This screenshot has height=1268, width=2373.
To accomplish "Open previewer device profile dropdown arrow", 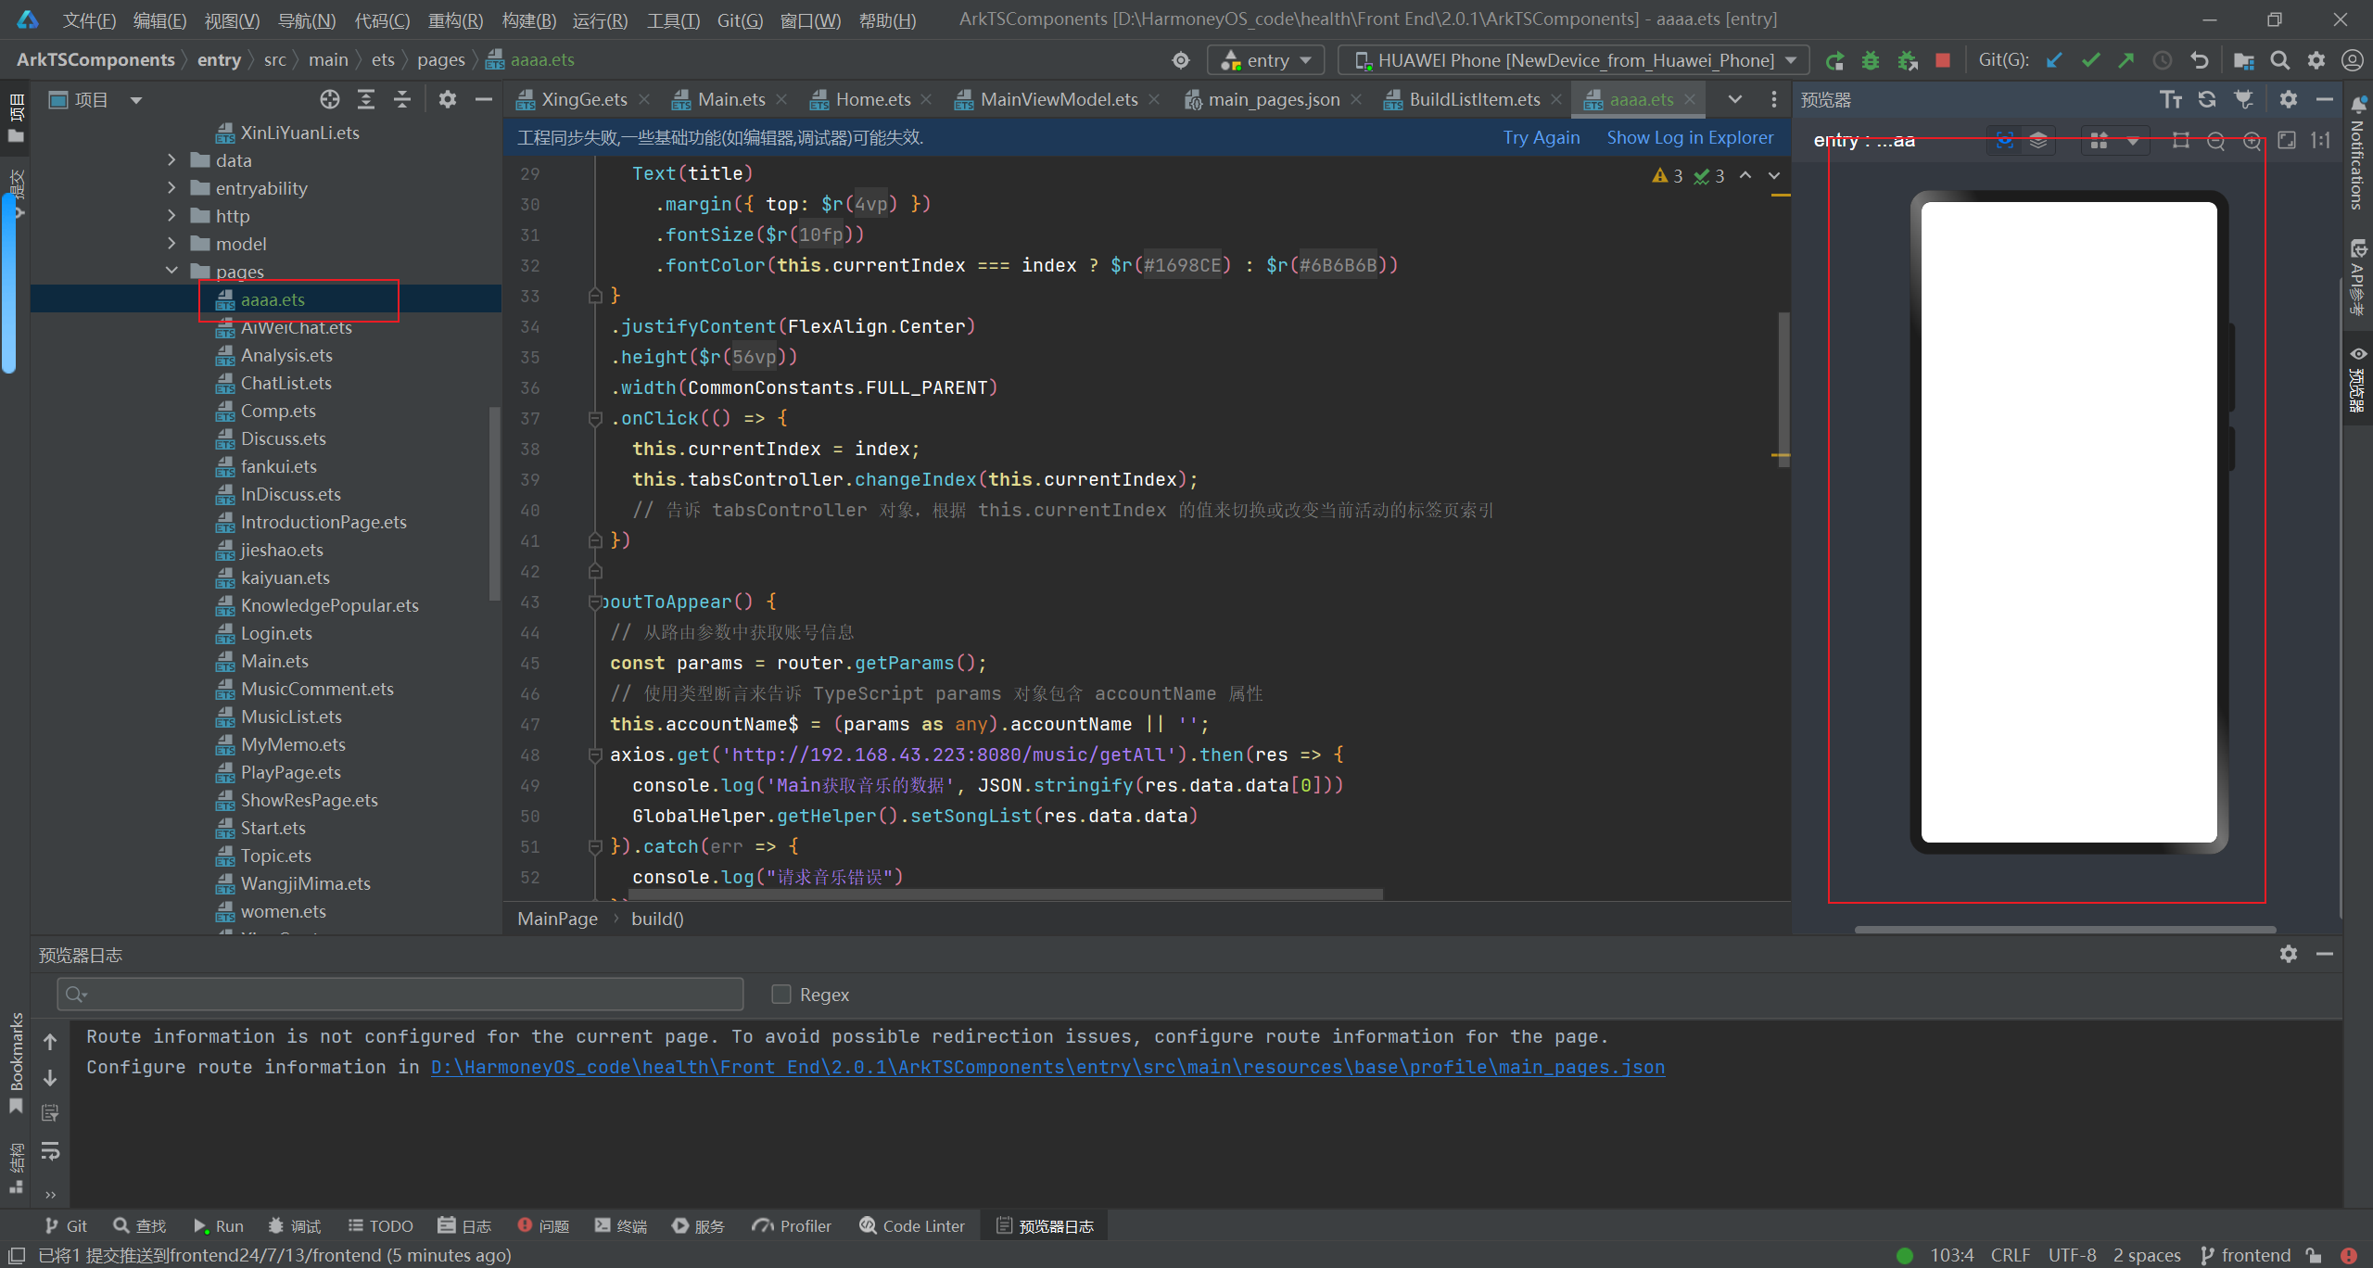I will click(2133, 141).
